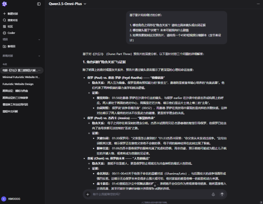263x204 pixels.
Task: Click the Qwen logo icon
Action: tap(5, 4)
